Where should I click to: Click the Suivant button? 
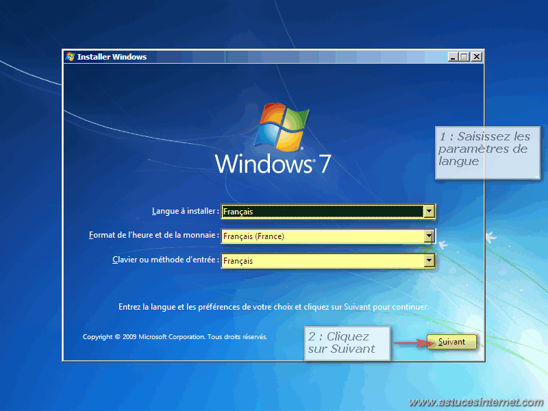(x=451, y=342)
